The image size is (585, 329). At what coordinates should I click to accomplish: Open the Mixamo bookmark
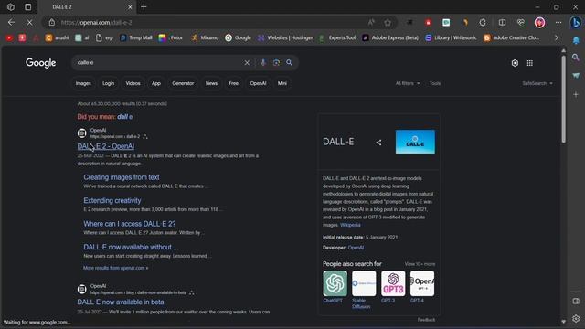tap(205, 37)
